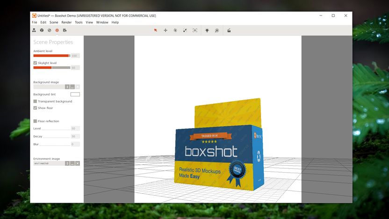Click the Skylight level value field
Screen dimensions: 389x219
[x=75, y=67]
